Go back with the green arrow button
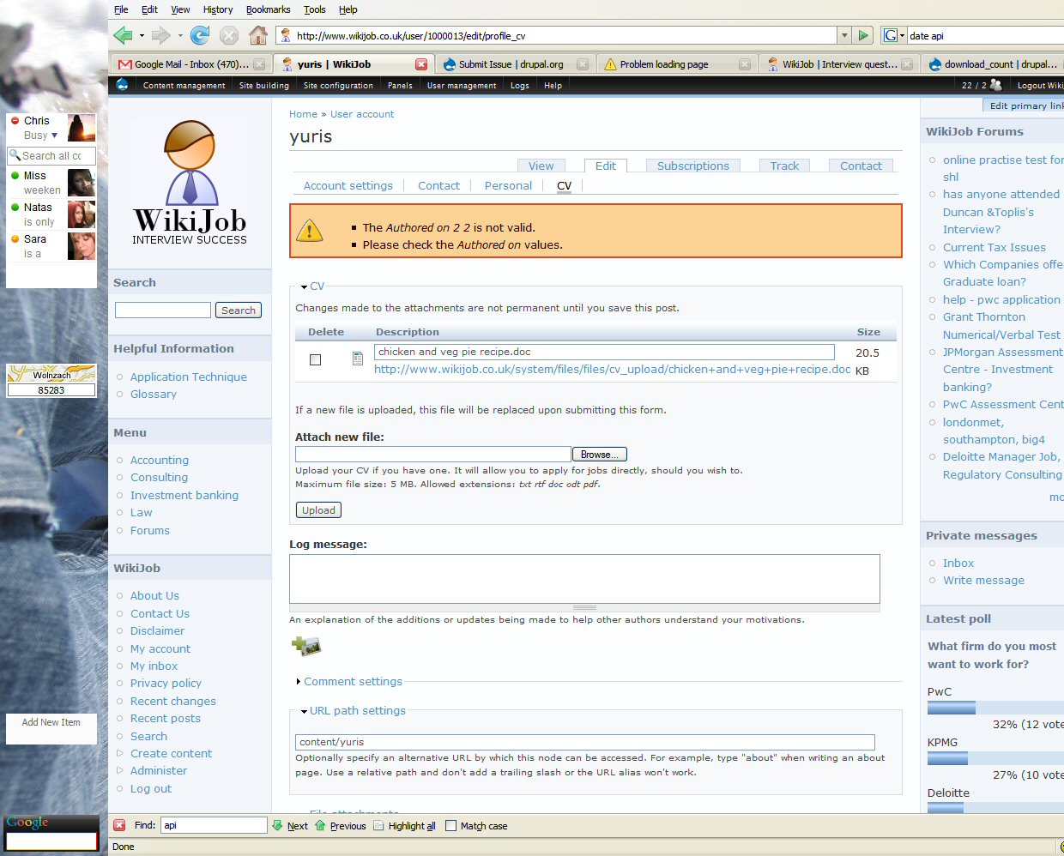The height and width of the screenshot is (856, 1064). click(x=123, y=35)
